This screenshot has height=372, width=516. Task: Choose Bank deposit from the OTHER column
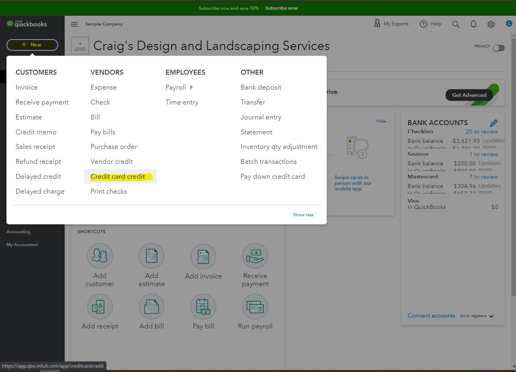[x=261, y=87]
